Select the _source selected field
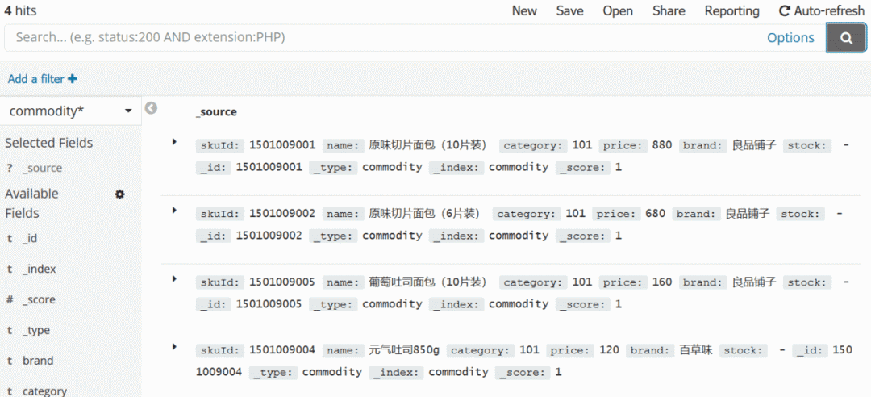Screen dimensions: 871x397 click(42, 169)
